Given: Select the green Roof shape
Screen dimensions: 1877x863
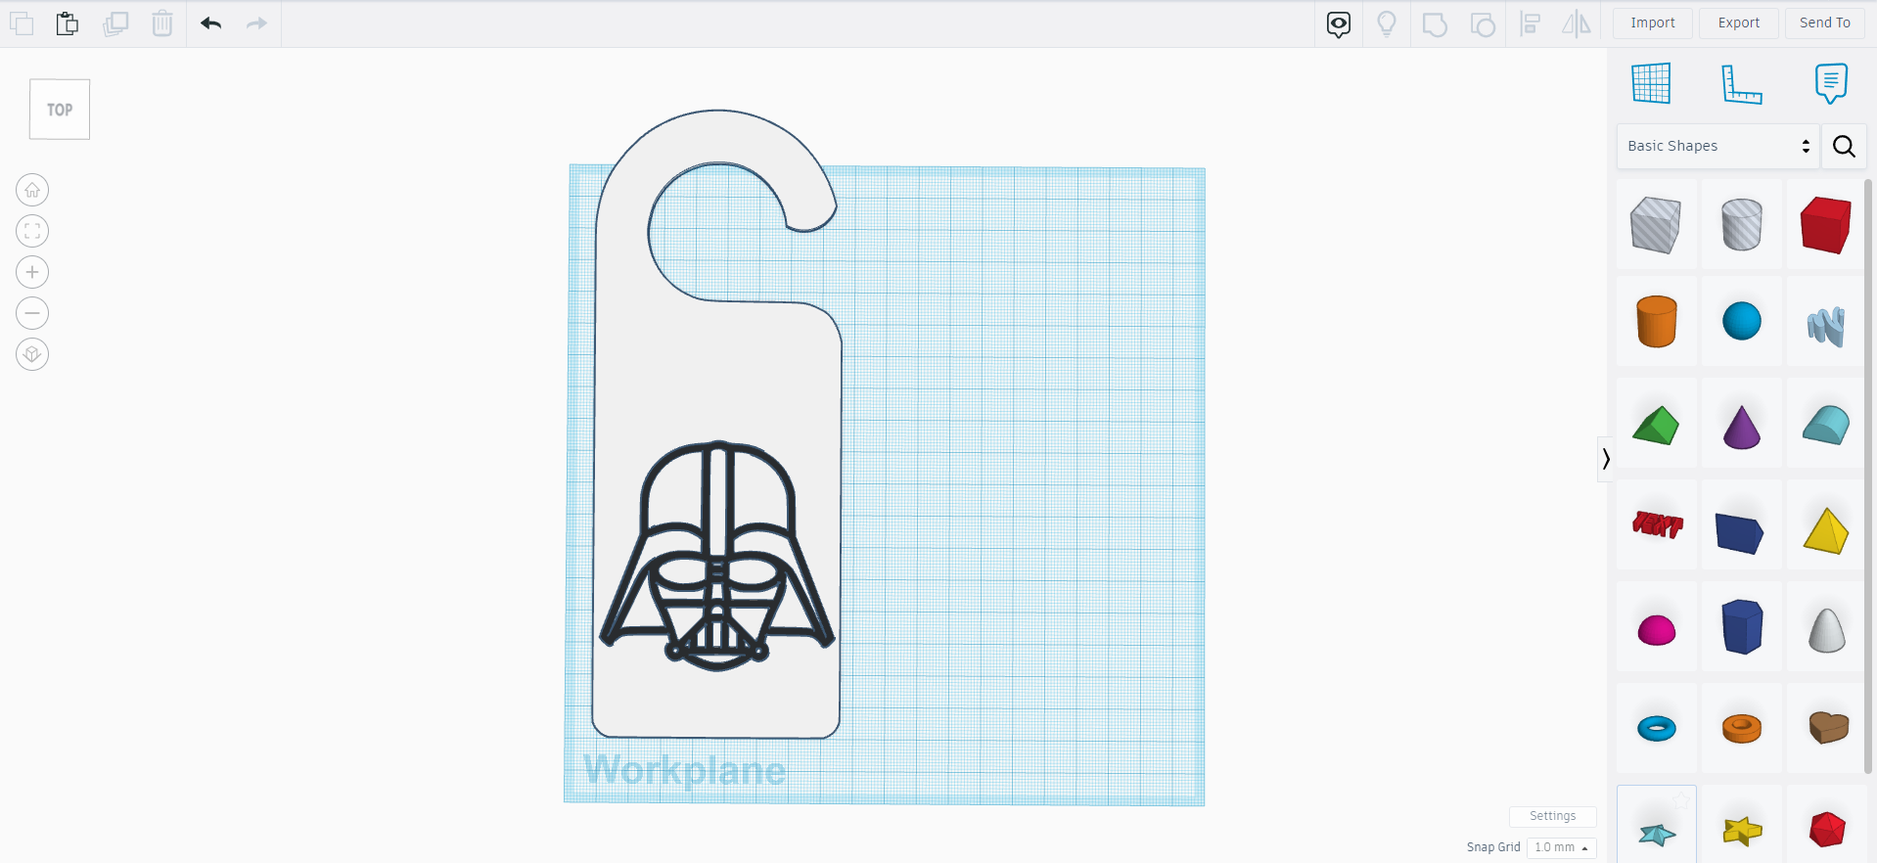Looking at the screenshot, I should coord(1656,425).
